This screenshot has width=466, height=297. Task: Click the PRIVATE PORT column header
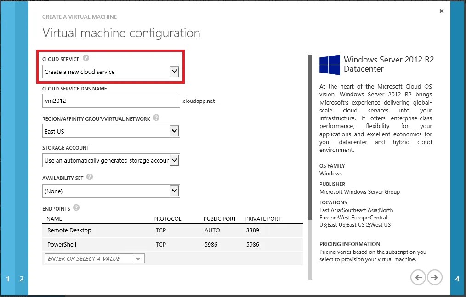tap(263, 219)
